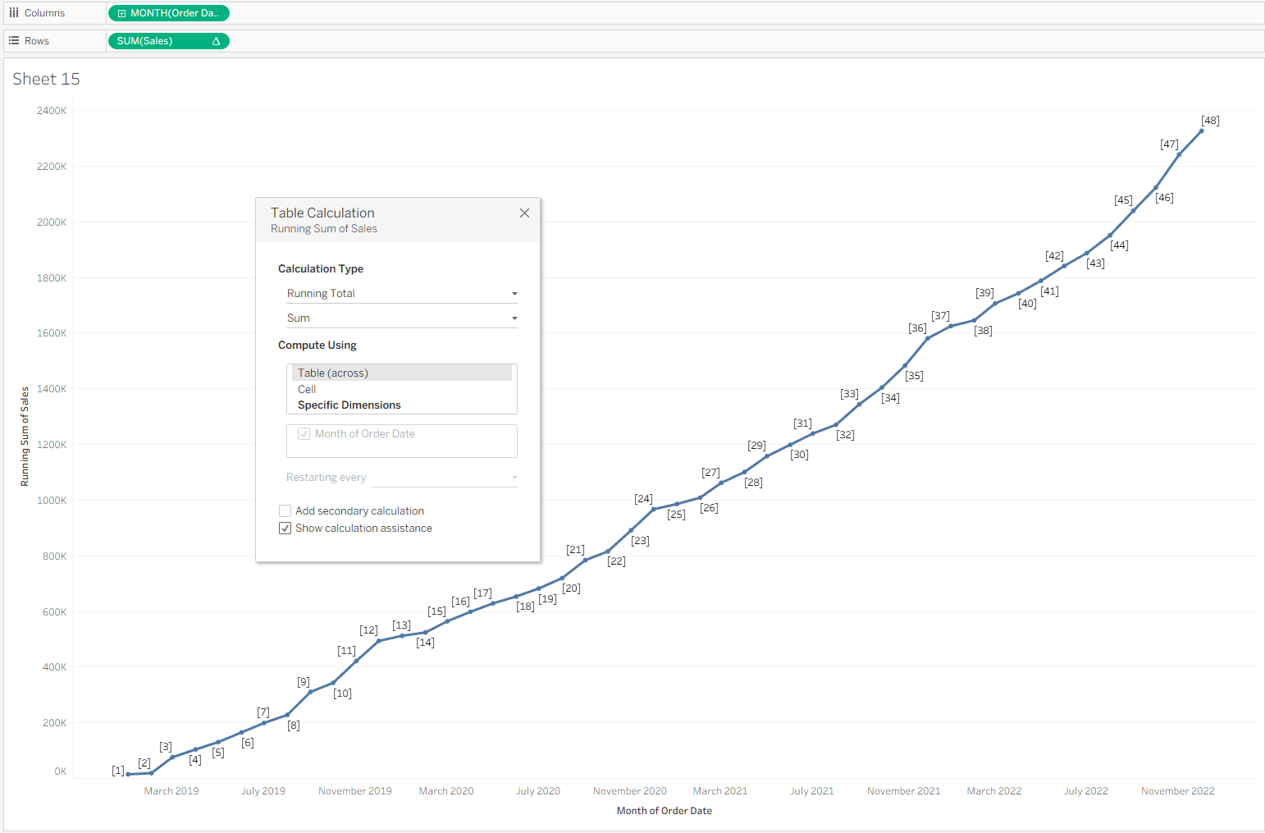Click the Columns shelf icon
Viewport: 1265px width, 833px height.
tap(14, 13)
